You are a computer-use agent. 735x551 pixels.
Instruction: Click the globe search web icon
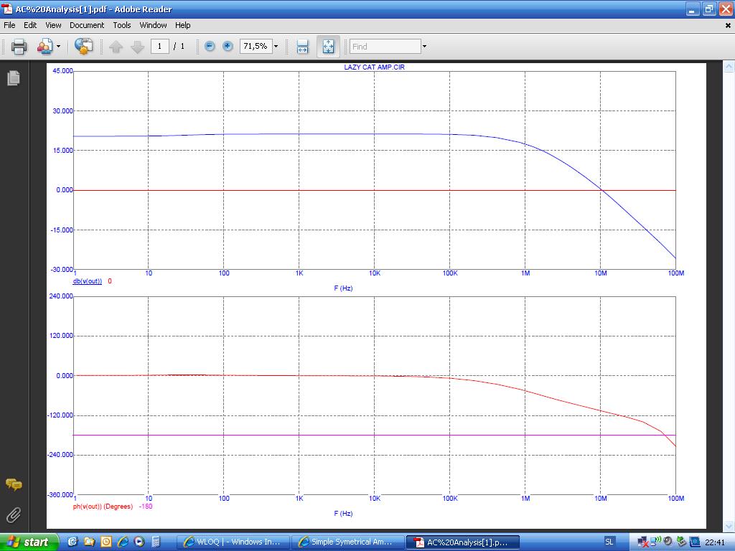pyautogui.click(x=83, y=47)
